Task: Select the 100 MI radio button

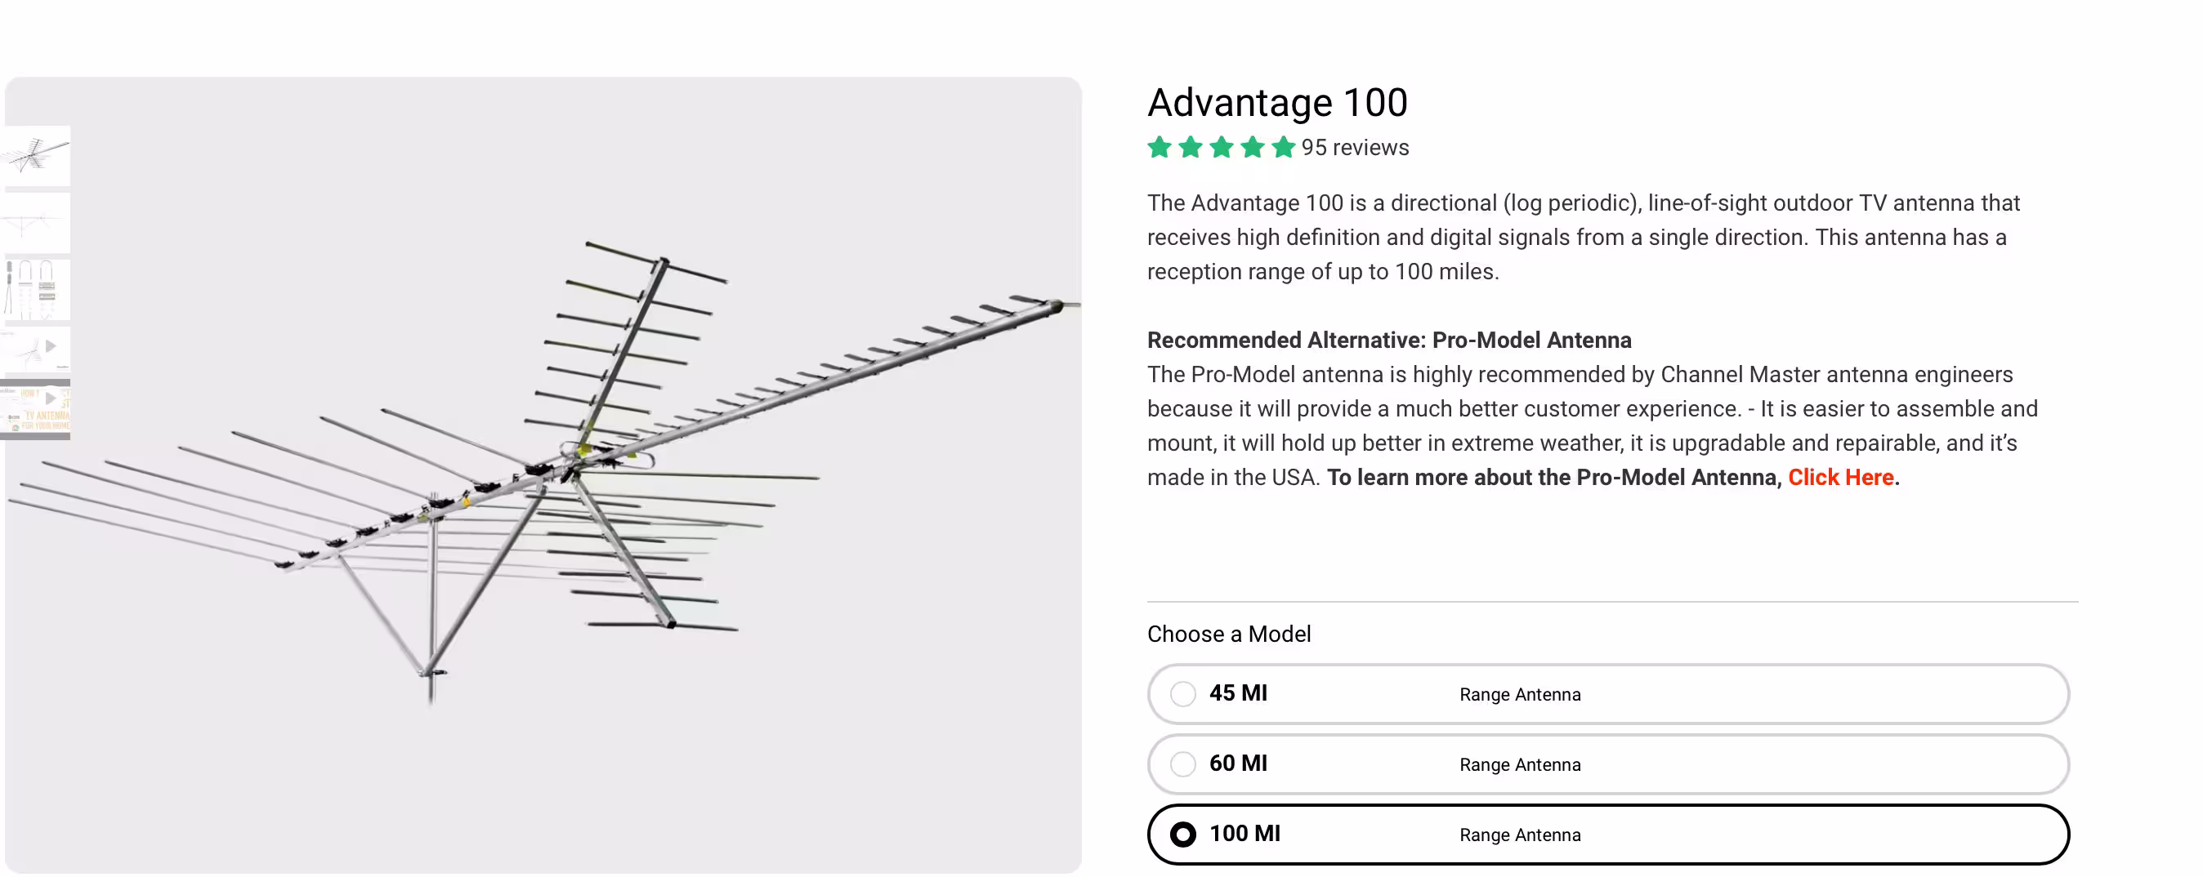Action: (x=1182, y=834)
